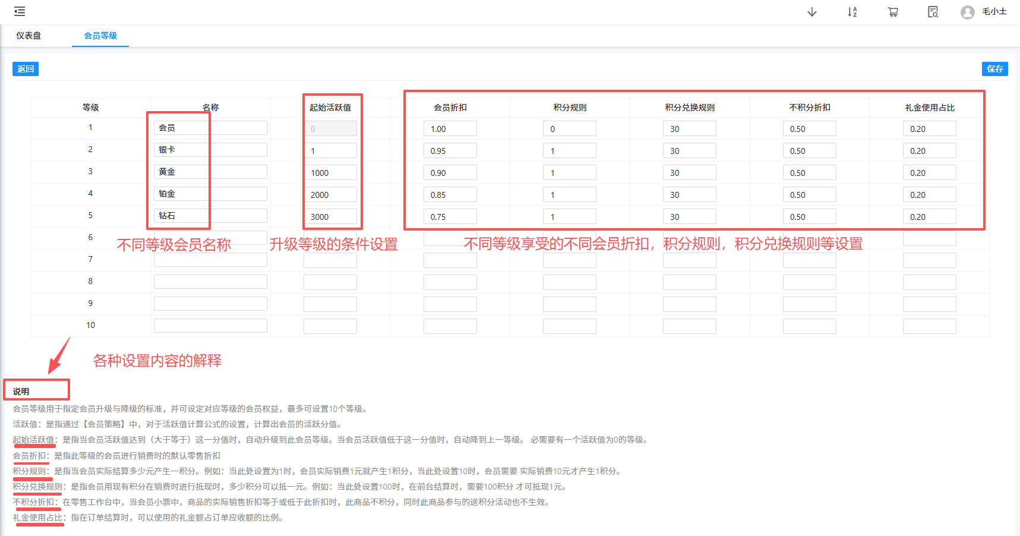Click the 1.00 会员折扣 field

450,128
